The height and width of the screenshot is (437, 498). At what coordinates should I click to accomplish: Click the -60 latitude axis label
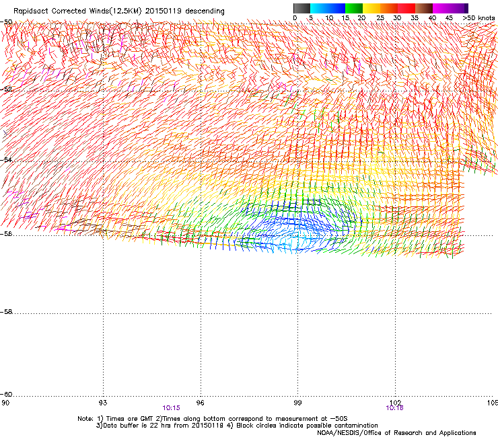click(6, 394)
